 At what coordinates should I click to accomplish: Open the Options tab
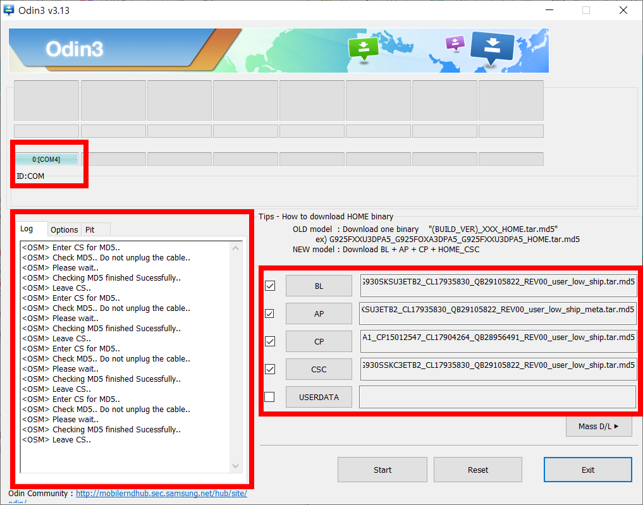pyautogui.click(x=64, y=229)
